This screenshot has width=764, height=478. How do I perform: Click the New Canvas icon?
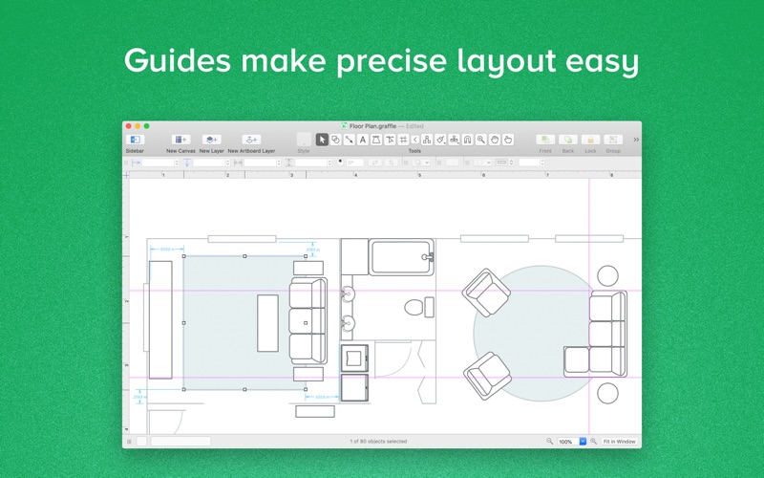[x=180, y=140]
